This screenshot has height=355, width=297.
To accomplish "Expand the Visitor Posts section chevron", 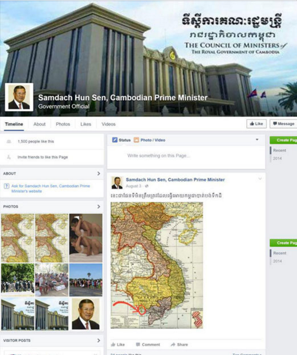I will click(x=98, y=341).
